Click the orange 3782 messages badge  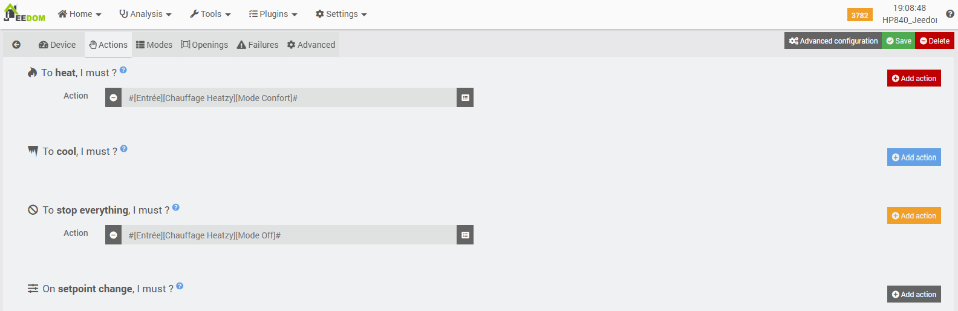point(859,15)
